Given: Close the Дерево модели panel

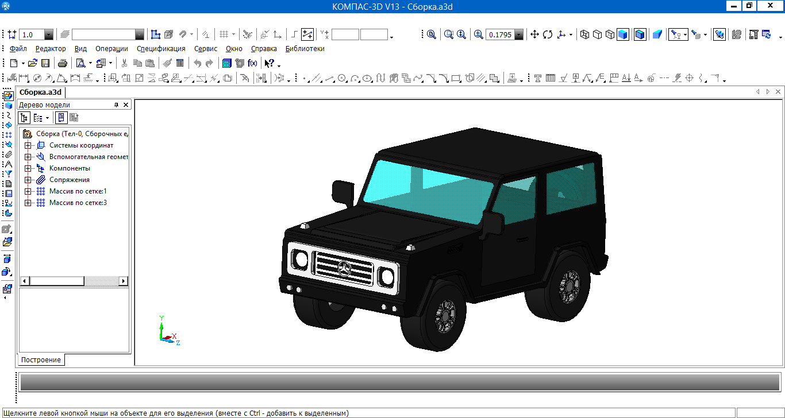Looking at the screenshot, I should point(126,104).
